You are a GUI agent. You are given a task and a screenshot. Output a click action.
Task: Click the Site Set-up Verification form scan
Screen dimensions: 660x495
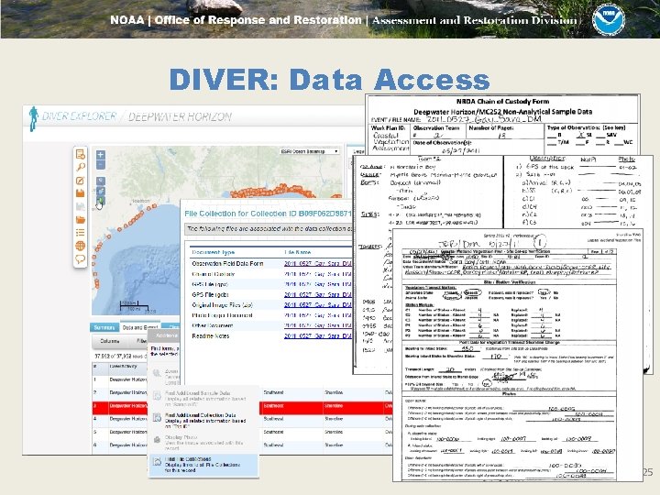517,355
